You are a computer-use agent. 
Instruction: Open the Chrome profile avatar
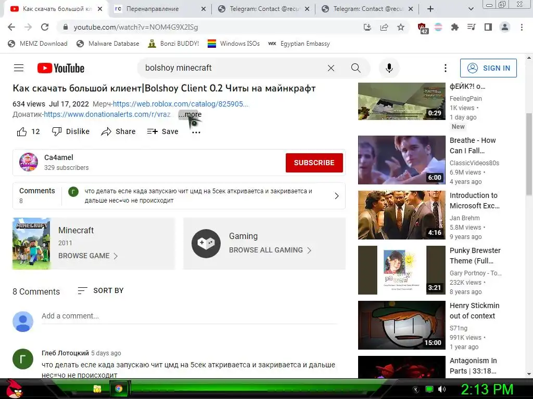(505, 27)
